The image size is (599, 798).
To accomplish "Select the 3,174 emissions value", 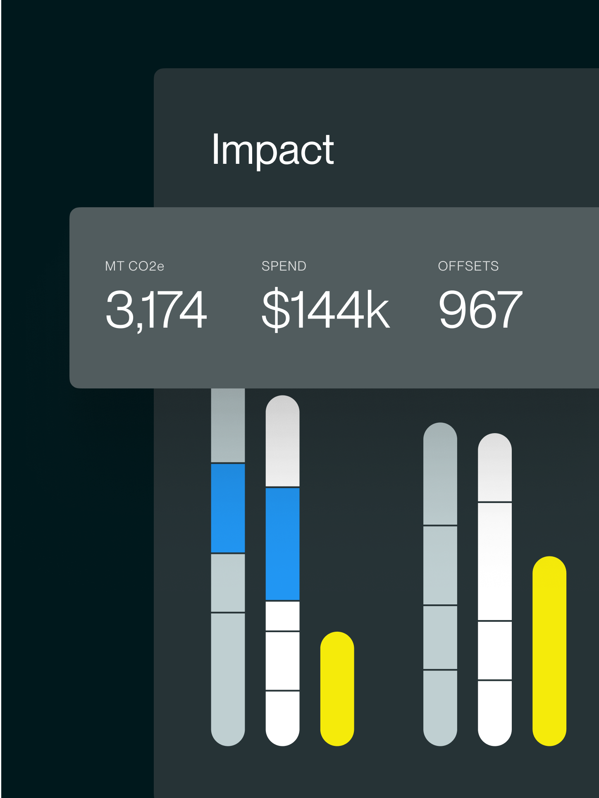I will tap(156, 309).
